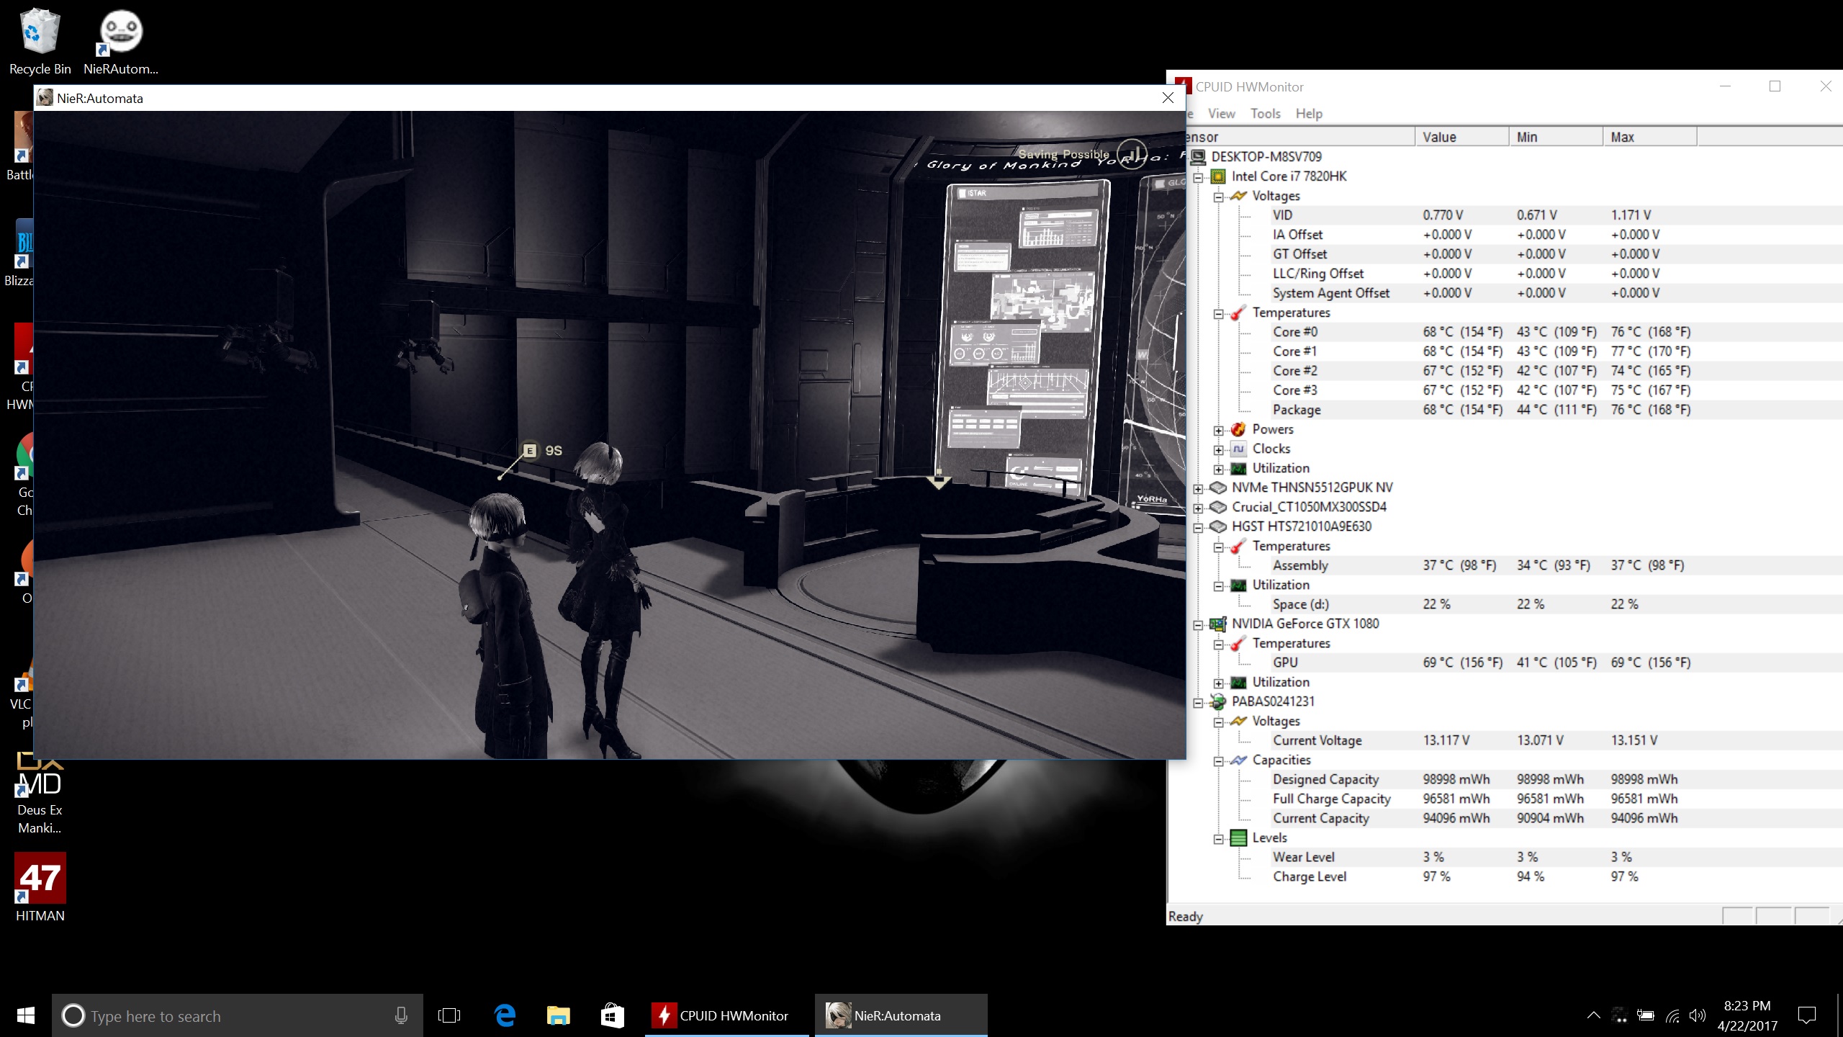Collapse the NVIDIA GeForce GTX 1080 node
This screenshot has width=1843, height=1037.
tap(1198, 624)
